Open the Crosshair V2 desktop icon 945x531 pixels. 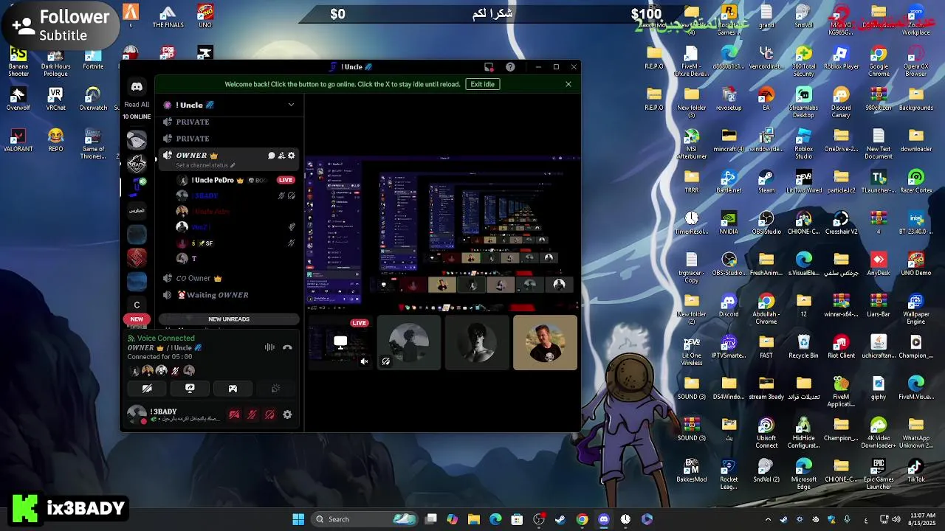(841, 223)
